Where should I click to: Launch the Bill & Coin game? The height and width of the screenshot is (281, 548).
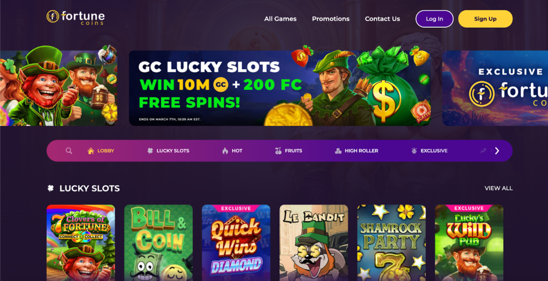click(x=158, y=243)
